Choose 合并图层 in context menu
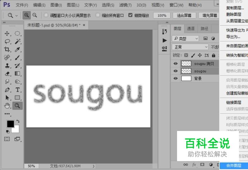Screen dimensions: 248x170 tap(234, 166)
